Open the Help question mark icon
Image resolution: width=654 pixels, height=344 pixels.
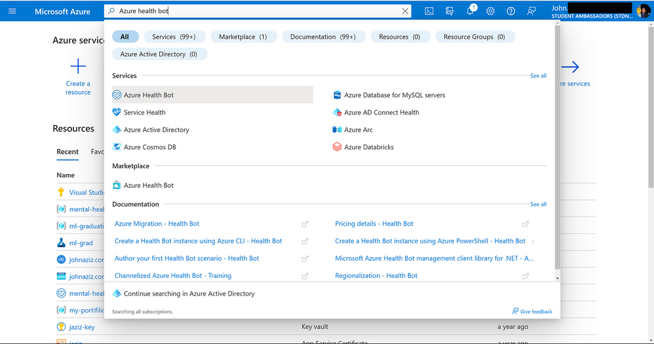tap(511, 11)
